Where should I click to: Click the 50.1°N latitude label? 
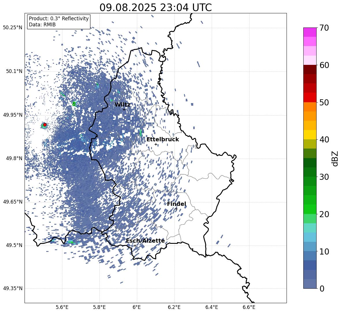[x=14, y=71]
